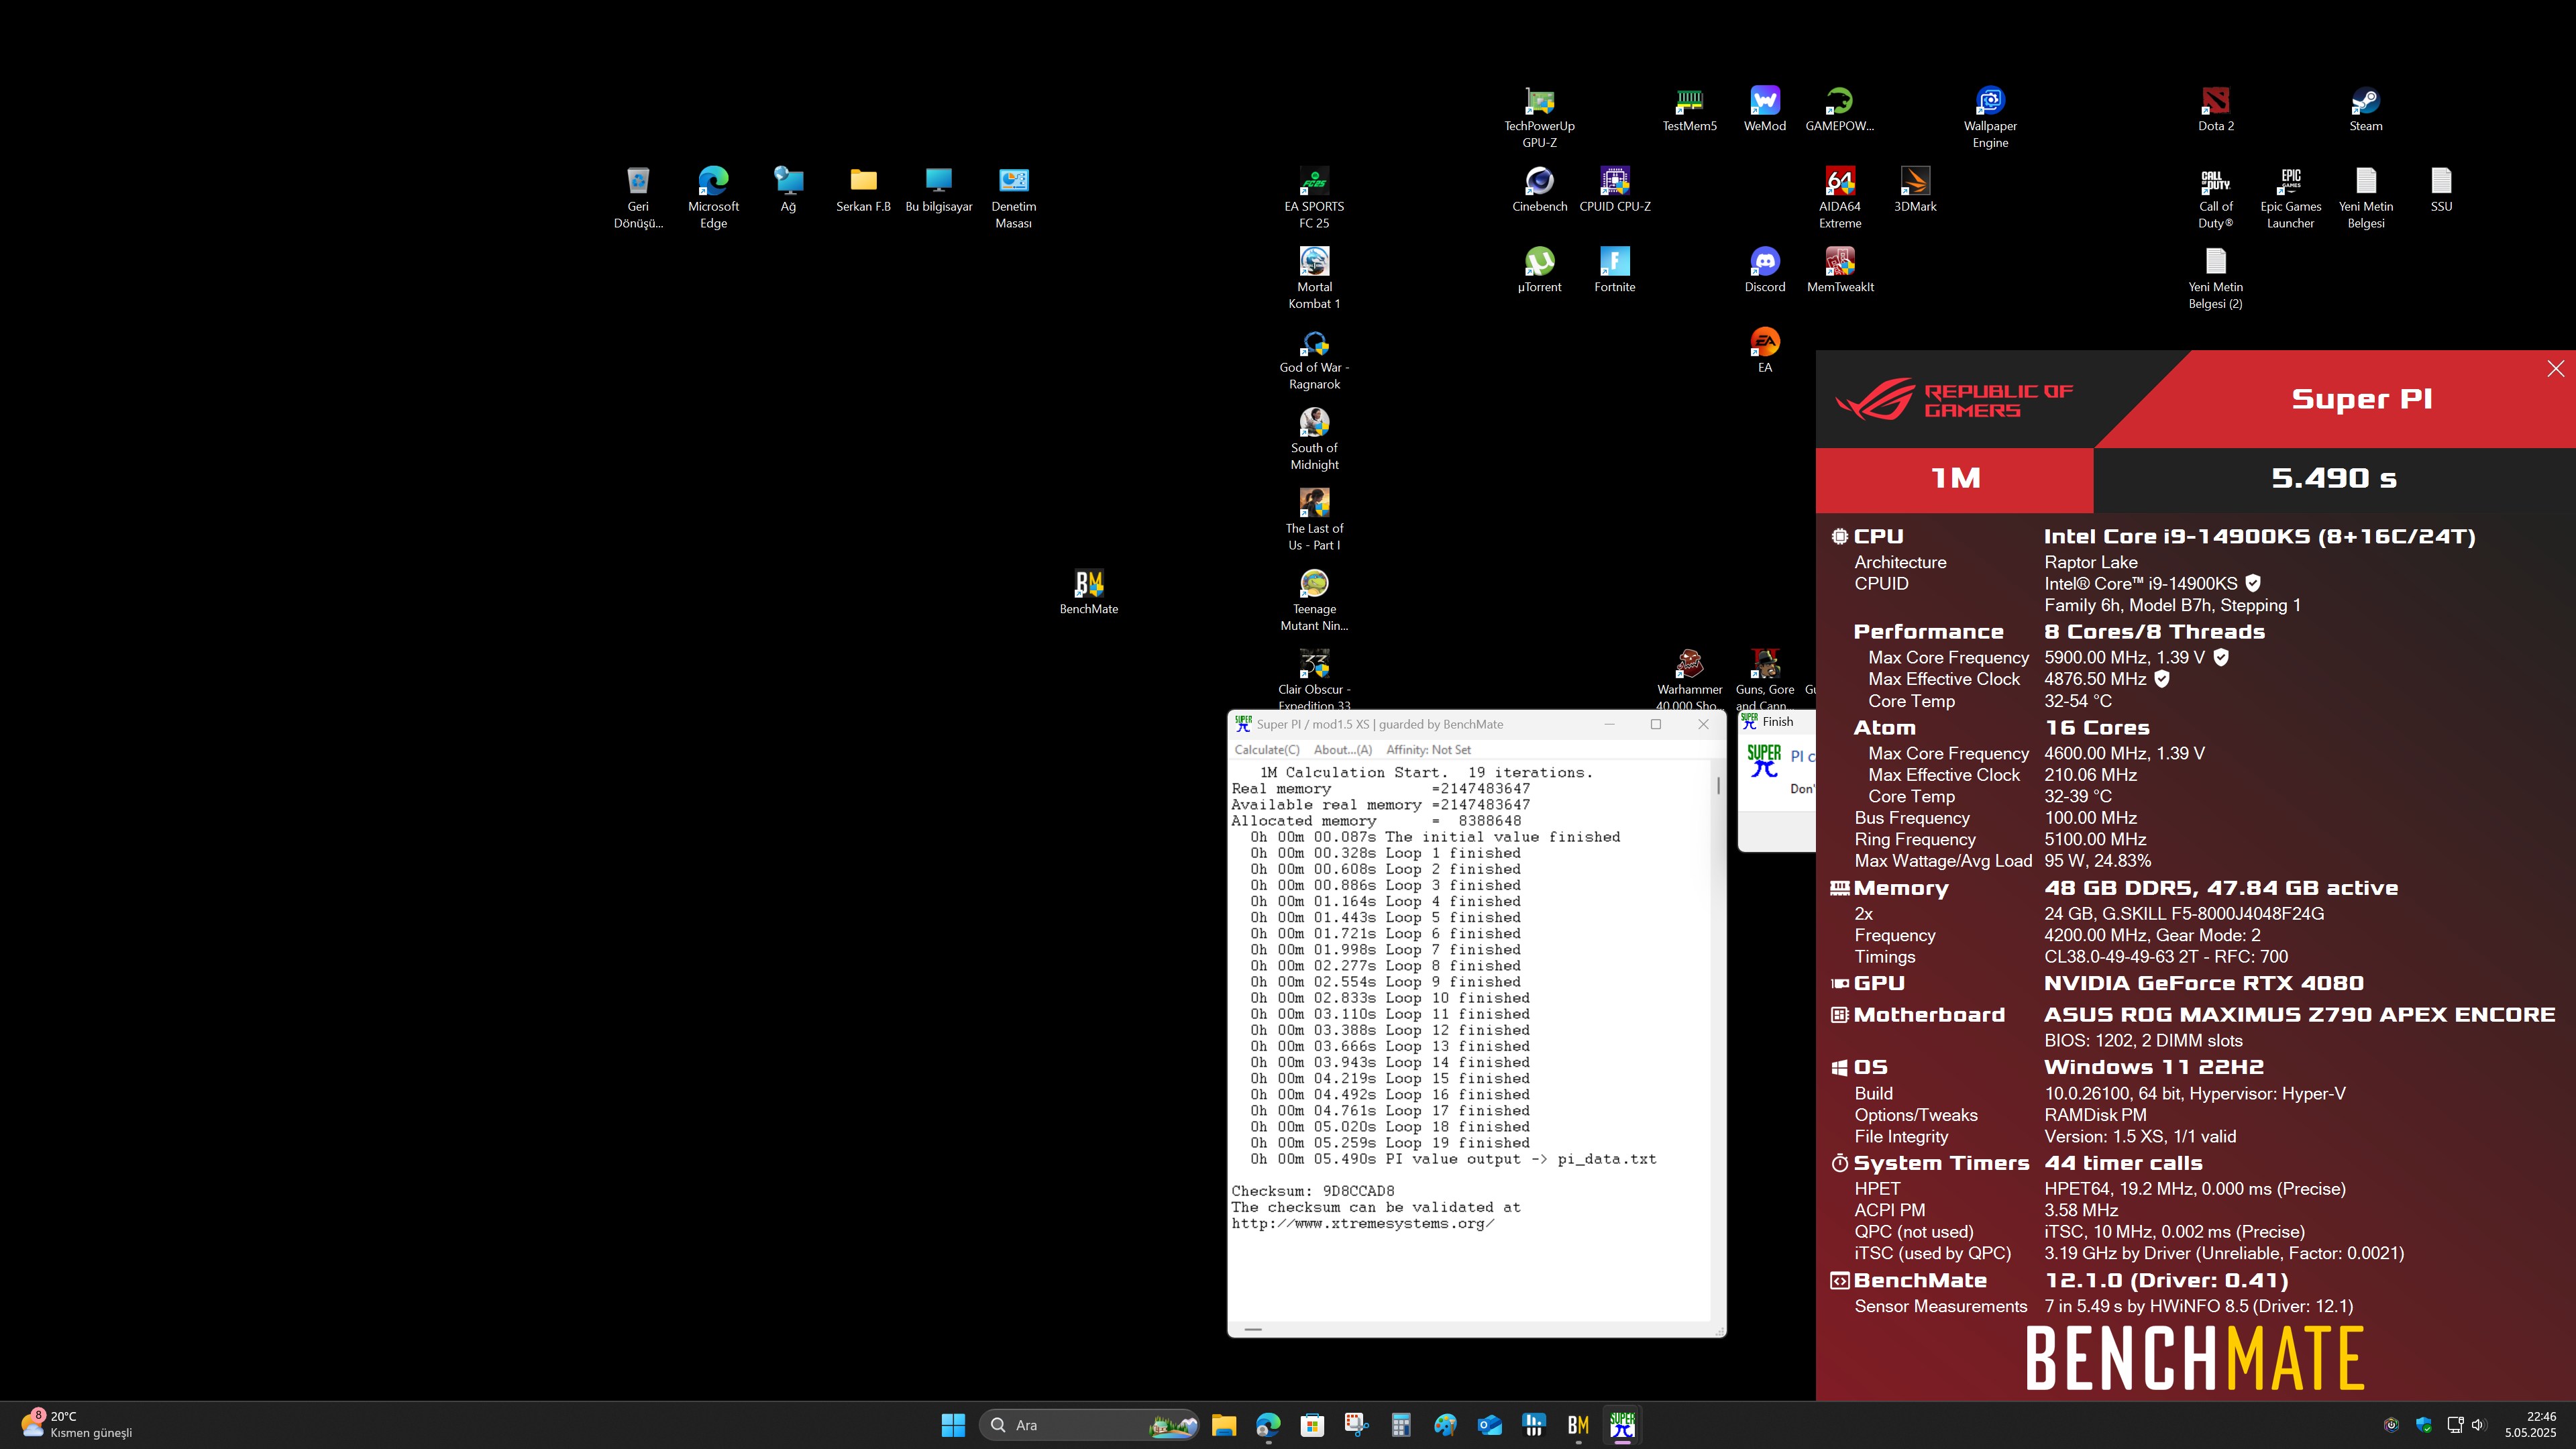Open Denetim Masası control panel icon

click(x=1013, y=198)
